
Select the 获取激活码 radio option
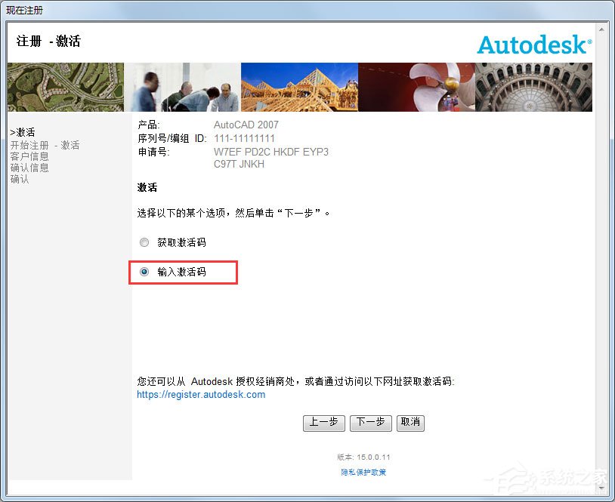pyautogui.click(x=144, y=242)
